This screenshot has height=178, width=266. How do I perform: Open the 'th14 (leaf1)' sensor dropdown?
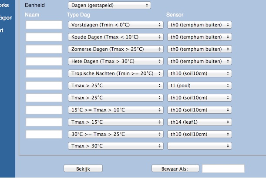pyautogui.click(x=199, y=122)
